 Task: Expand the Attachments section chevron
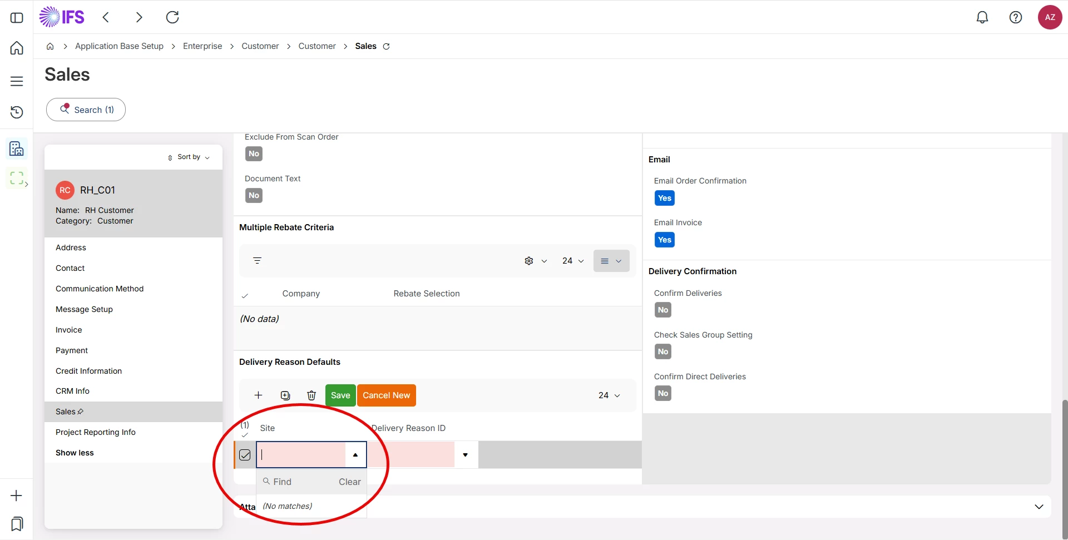point(1039,507)
